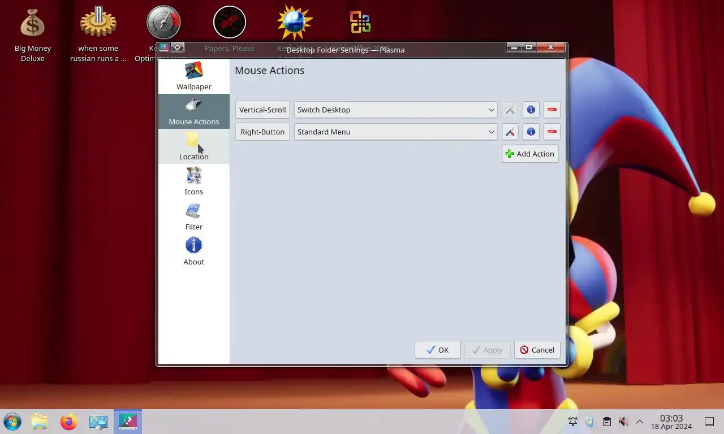Select the KexinOffice desktop icon
Screen dimensions: 724x434
coord(361,24)
